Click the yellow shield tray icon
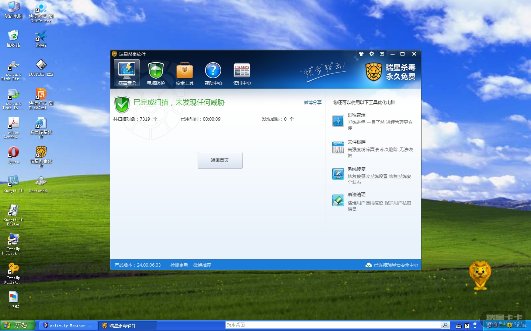Screen dimensions: 531x331 click(x=509, y=325)
